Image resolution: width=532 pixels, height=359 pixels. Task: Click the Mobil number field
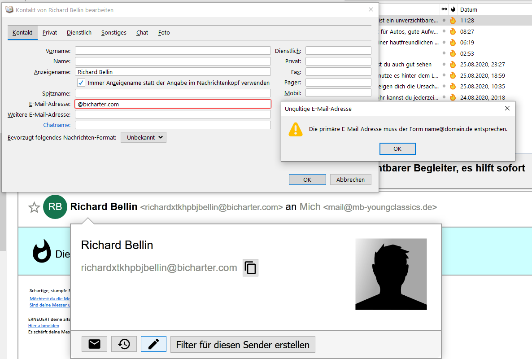(338, 92)
